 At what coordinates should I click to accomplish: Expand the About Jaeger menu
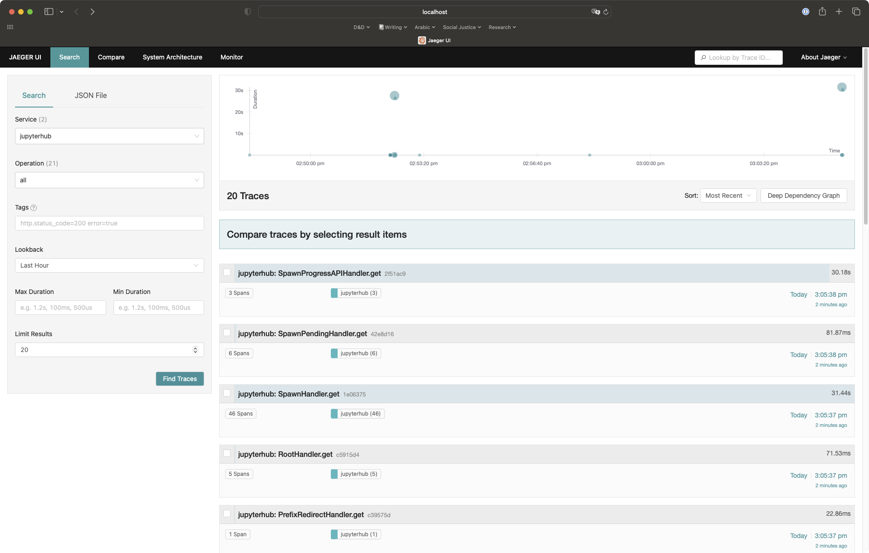(824, 57)
